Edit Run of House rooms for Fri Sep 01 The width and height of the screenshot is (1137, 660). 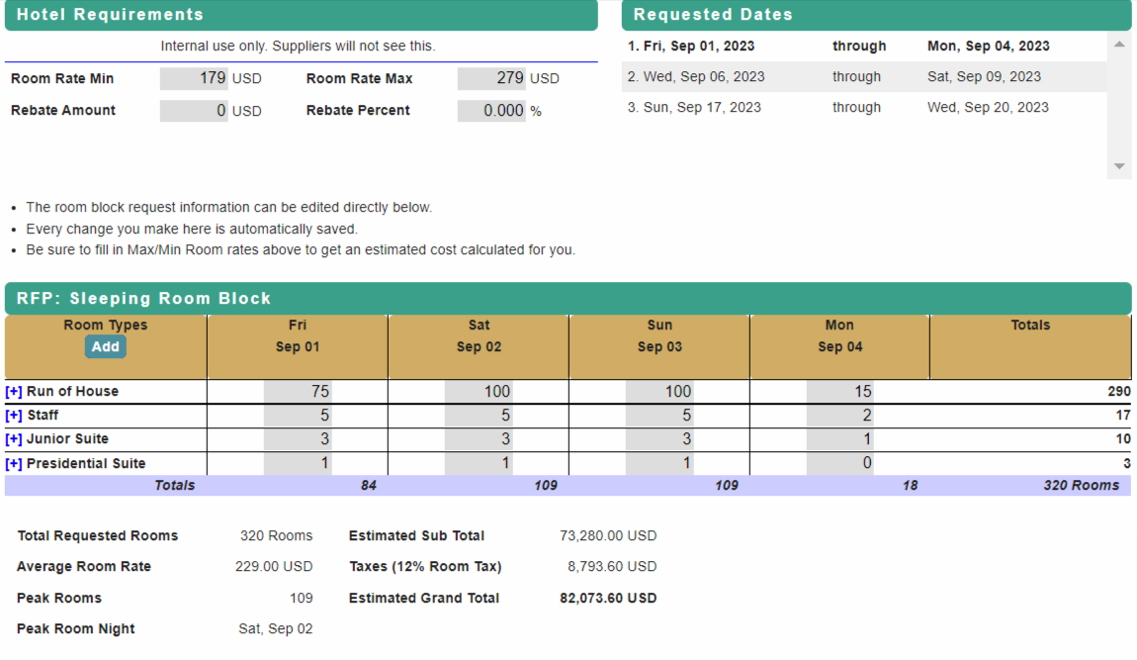coord(298,392)
